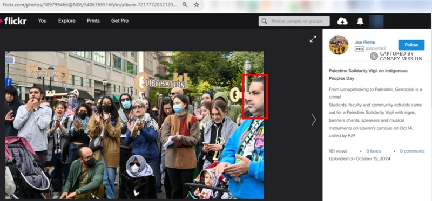432x201 pixels.
Task: Open the Explore menu
Action: (x=66, y=20)
